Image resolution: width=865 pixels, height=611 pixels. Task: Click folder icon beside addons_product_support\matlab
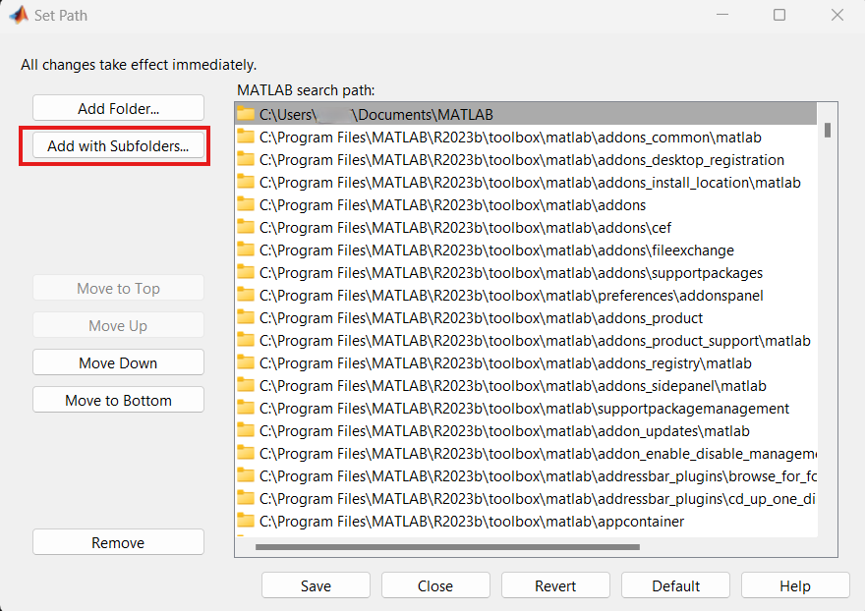pos(246,340)
